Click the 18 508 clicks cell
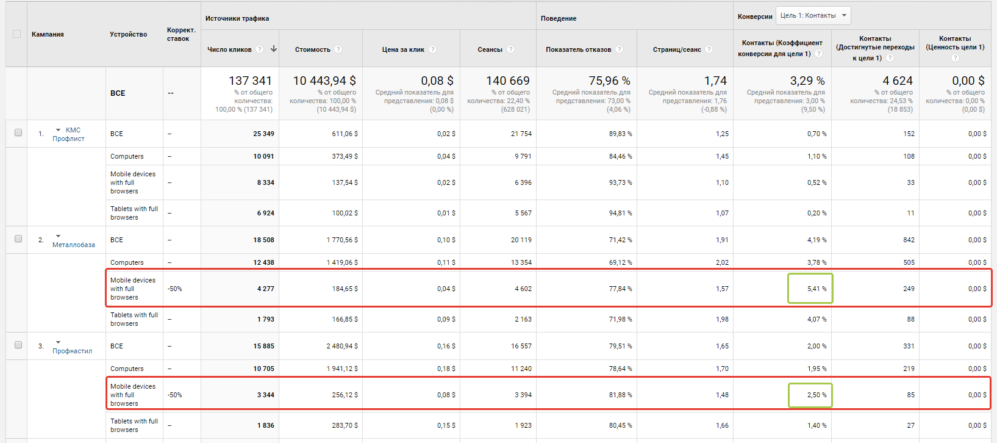The height and width of the screenshot is (443, 997). [263, 240]
